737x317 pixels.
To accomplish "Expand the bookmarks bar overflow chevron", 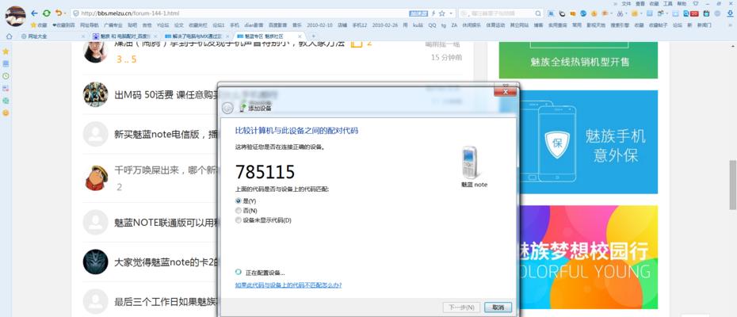I will pos(732,25).
